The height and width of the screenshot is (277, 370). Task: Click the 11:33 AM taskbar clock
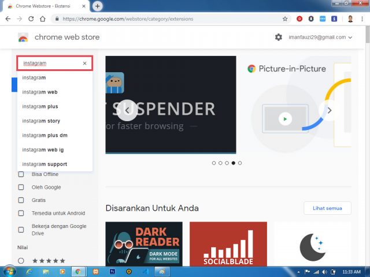[x=351, y=272]
